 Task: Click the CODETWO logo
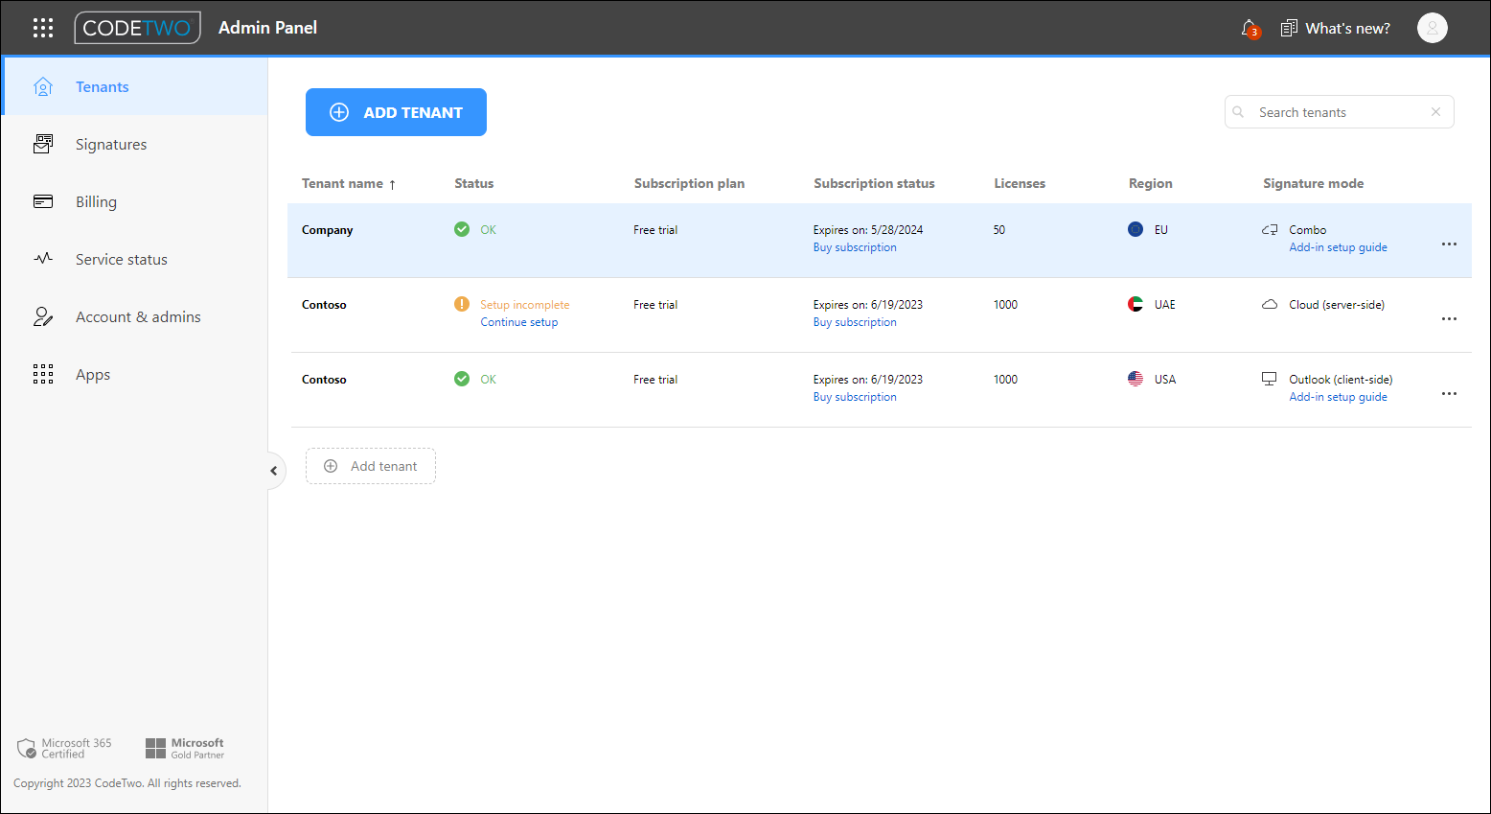coord(137,28)
